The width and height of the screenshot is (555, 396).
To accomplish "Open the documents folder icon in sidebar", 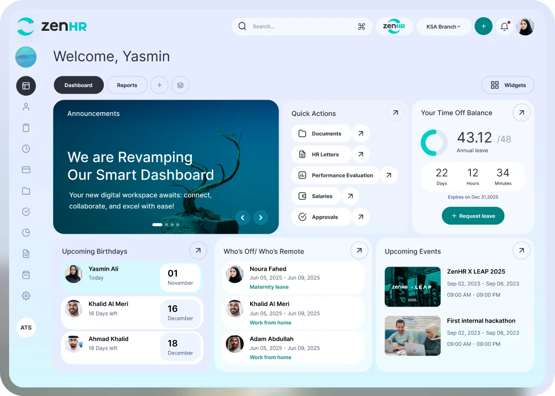I will coord(26,191).
